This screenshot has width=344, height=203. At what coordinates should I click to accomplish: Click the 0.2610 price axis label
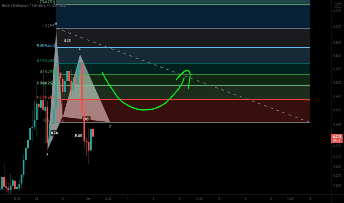tap(337, 56)
